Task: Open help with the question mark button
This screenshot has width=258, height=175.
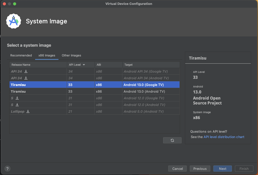Action: [x=7, y=169]
